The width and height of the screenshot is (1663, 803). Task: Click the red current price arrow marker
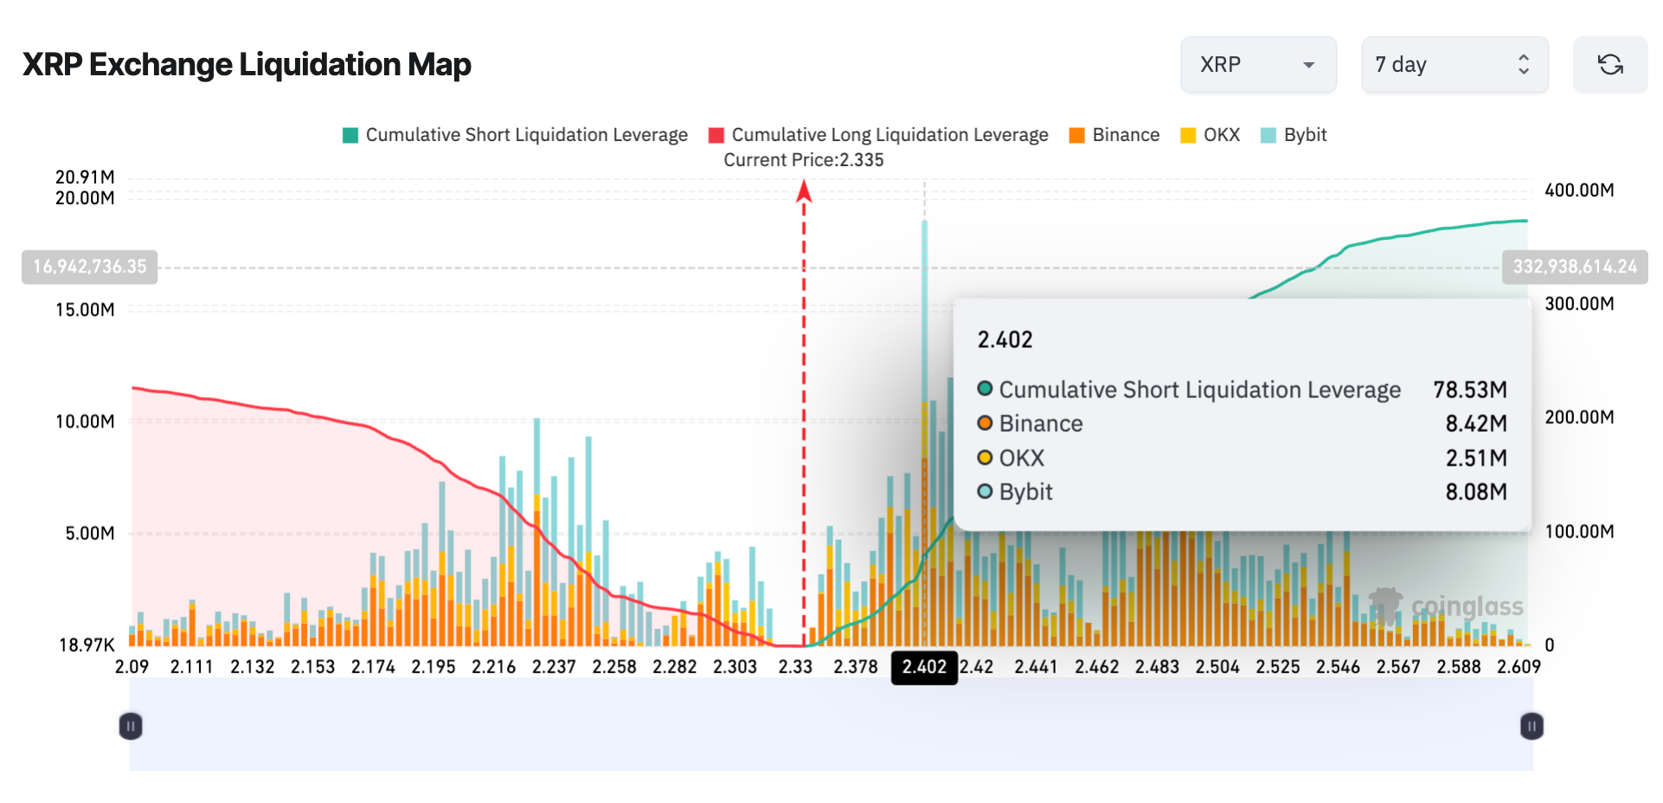[x=804, y=190]
